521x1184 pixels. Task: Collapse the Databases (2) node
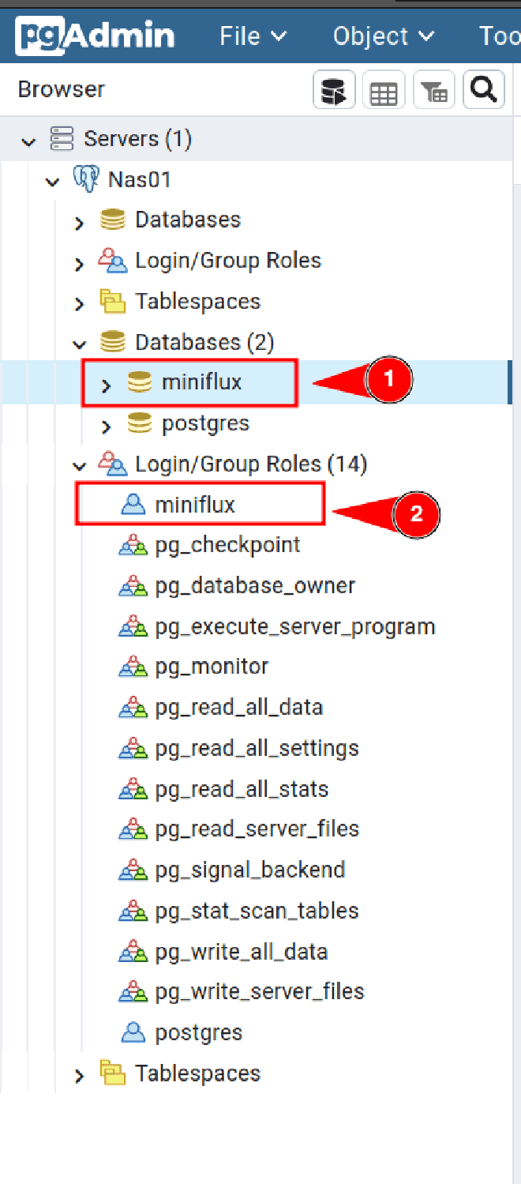point(79,344)
